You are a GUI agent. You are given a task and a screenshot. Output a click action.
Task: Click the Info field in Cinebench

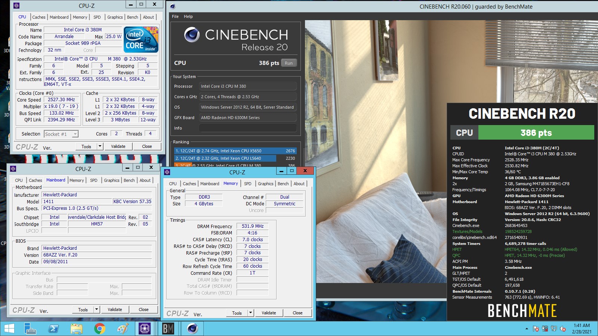(x=248, y=128)
